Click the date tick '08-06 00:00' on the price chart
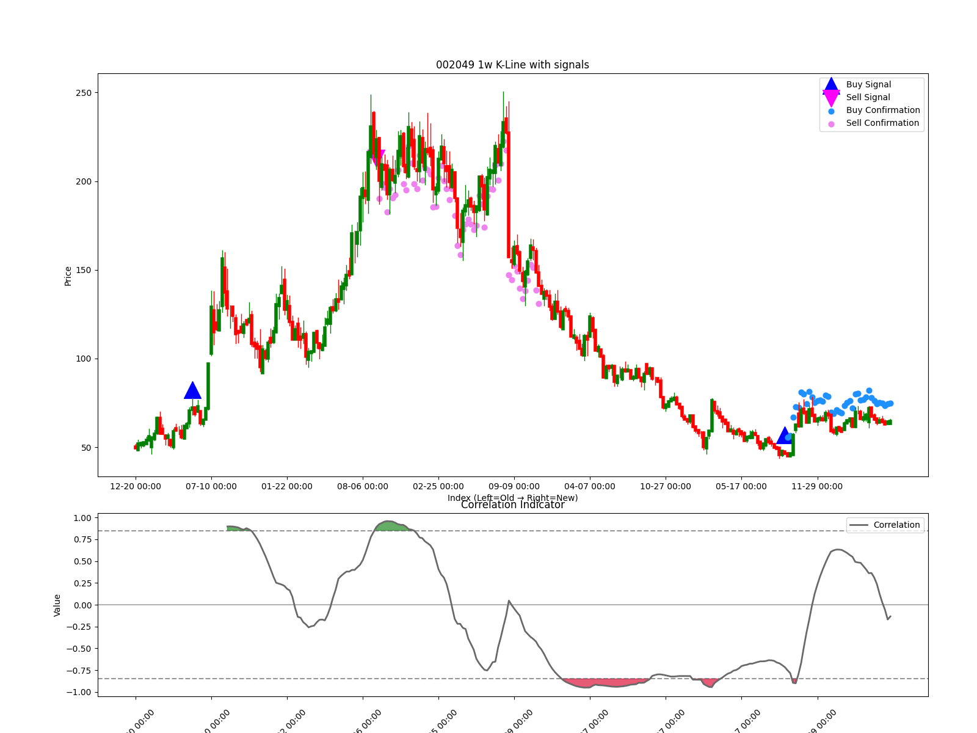Image resolution: width=977 pixels, height=733 pixels. coord(363,487)
